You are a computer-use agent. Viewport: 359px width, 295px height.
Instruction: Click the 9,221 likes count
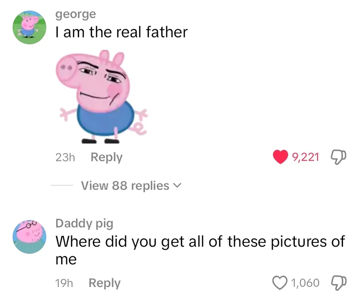tap(306, 157)
